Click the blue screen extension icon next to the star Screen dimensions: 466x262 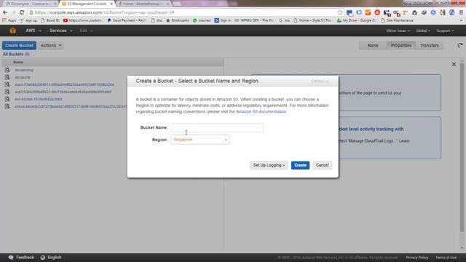(x=349, y=12)
